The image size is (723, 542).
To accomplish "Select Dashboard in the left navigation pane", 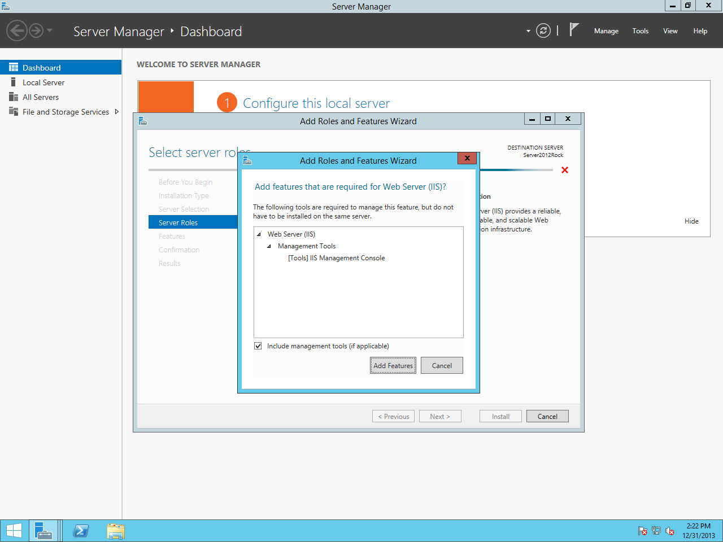I will tap(60, 67).
